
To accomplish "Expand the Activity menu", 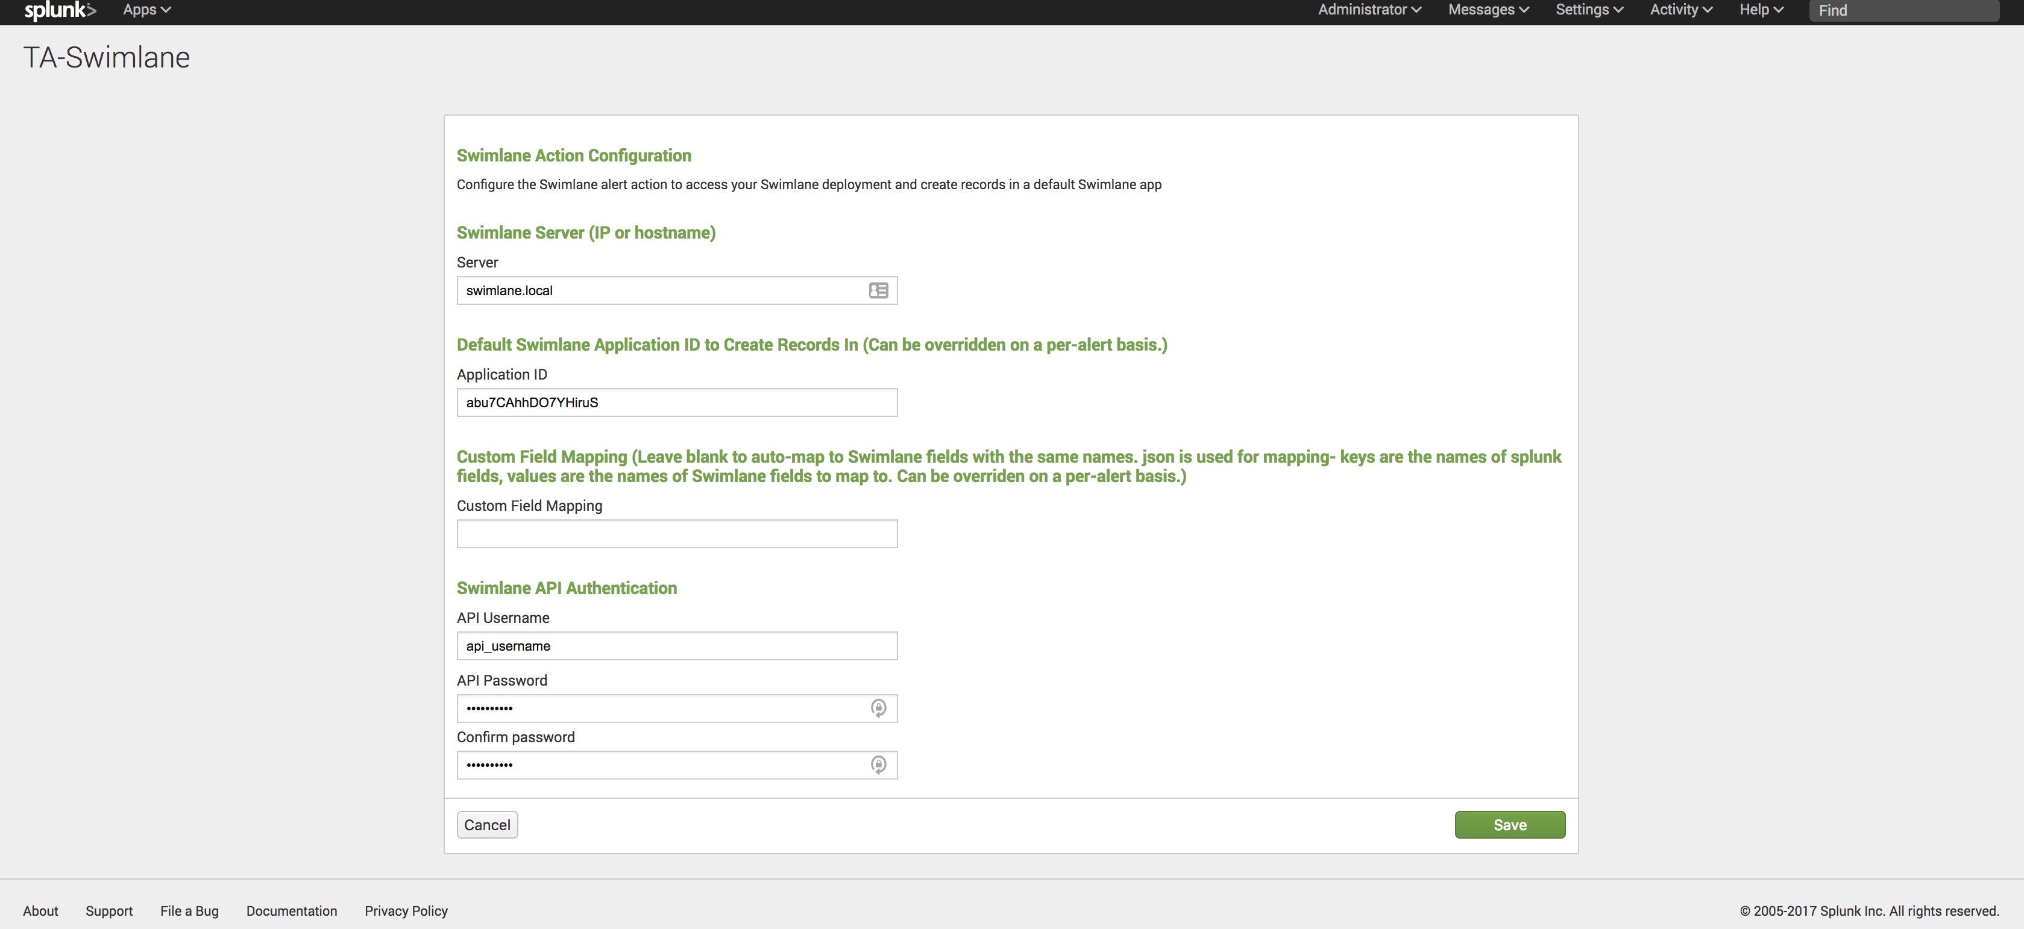I will point(1680,10).
